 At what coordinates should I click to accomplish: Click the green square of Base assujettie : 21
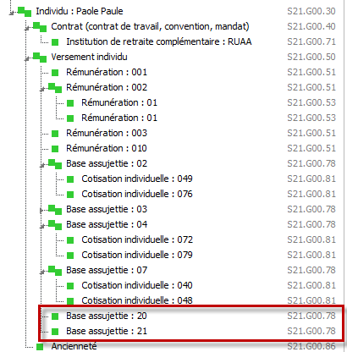pyautogui.click(x=55, y=332)
